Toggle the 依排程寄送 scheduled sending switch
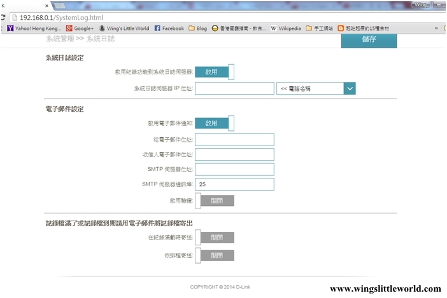Image resolution: width=447 pixels, height=298 pixels. (214, 255)
